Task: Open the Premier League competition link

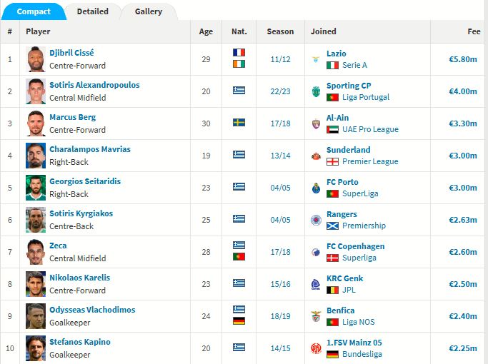Action: (370, 161)
